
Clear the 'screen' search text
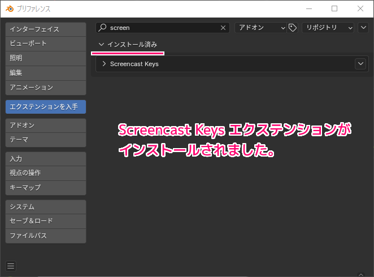223,28
